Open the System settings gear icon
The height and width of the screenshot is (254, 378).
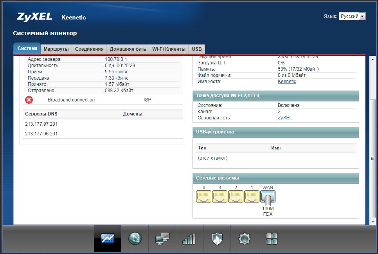(x=245, y=239)
